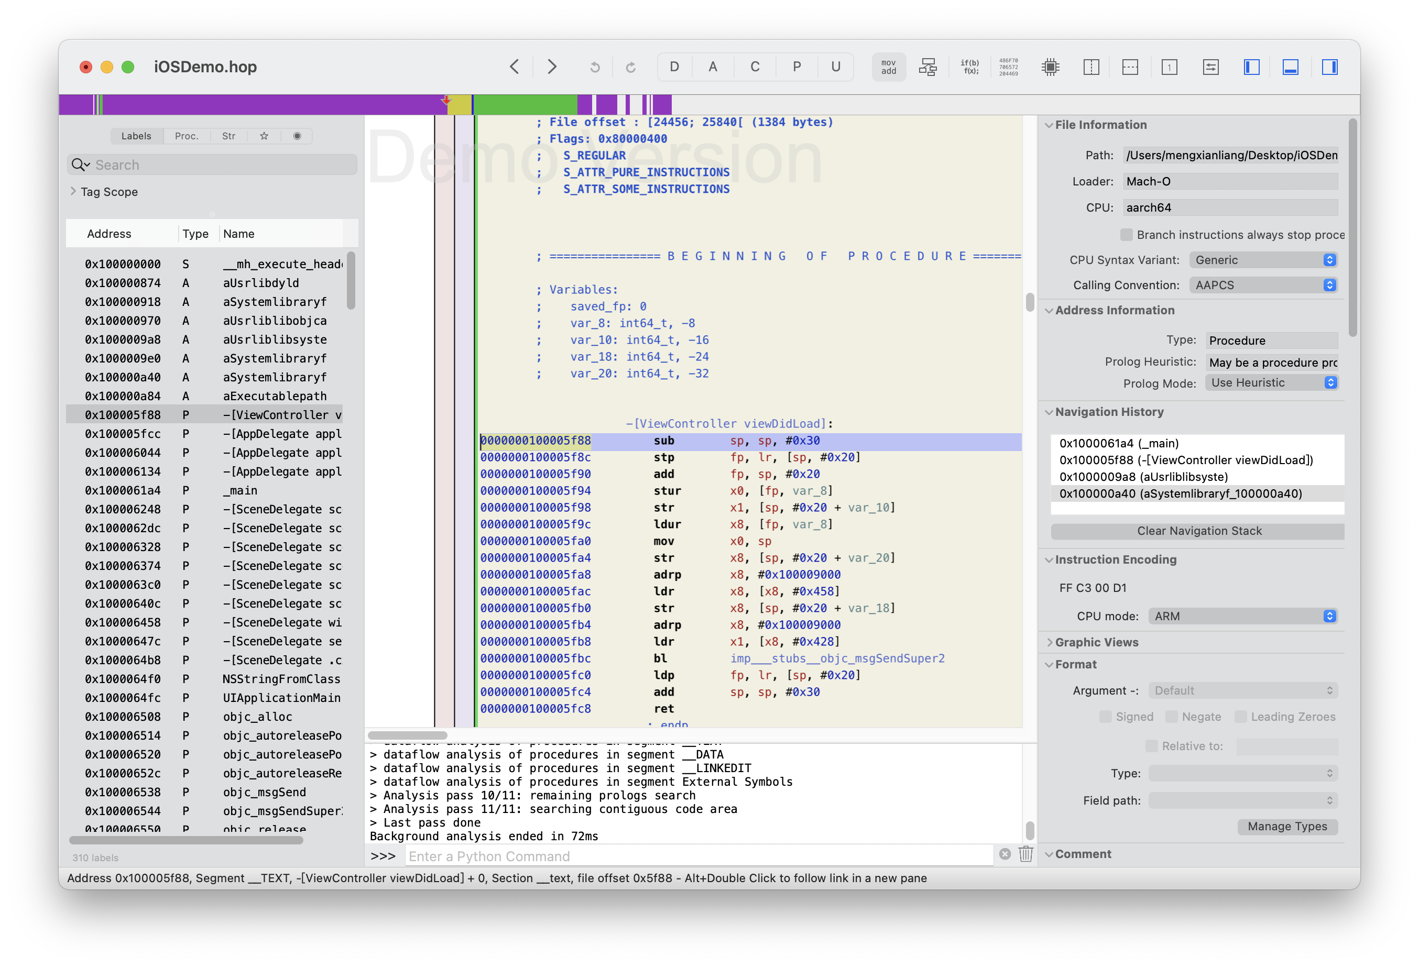The image size is (1419, 967).
Task: Go forward with the right navigation arrow
Action: tap(552, 67)
